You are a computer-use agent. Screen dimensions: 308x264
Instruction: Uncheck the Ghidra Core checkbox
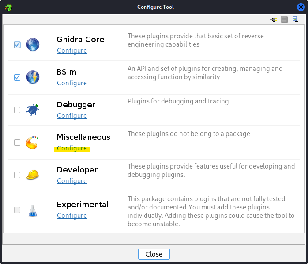[x=17, y=45]
